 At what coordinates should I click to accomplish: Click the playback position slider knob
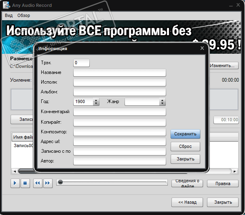tap(60, 182)
